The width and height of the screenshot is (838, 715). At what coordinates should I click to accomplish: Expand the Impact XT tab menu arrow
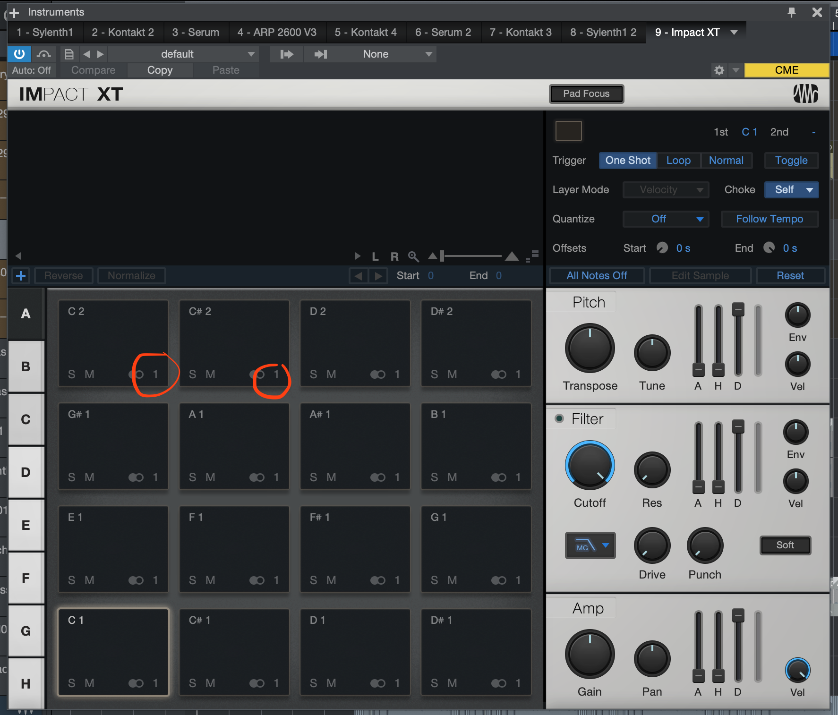coord(734,33)
